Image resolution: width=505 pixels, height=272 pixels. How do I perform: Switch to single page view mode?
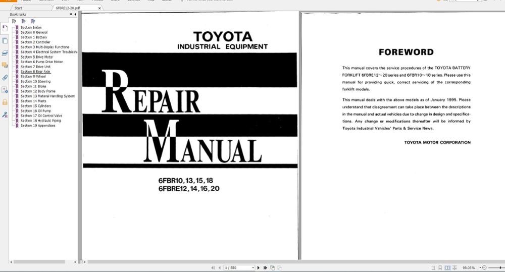[x=433, y=268]
